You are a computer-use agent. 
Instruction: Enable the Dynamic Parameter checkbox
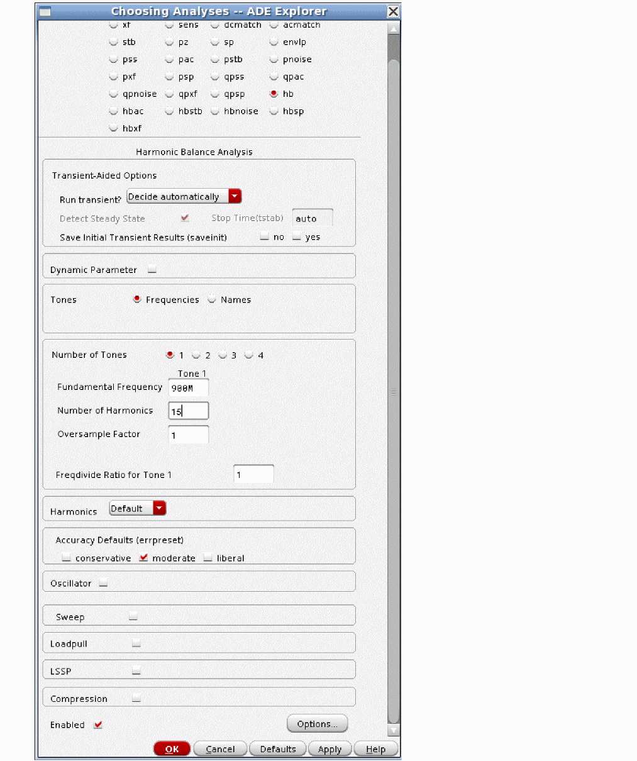(x=152, y=270)
